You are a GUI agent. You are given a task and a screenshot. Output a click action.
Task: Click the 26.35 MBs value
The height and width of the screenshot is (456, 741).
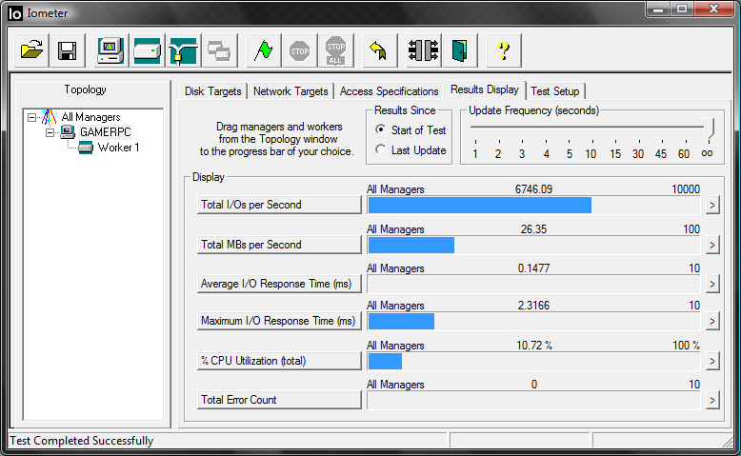coord(533,229)
